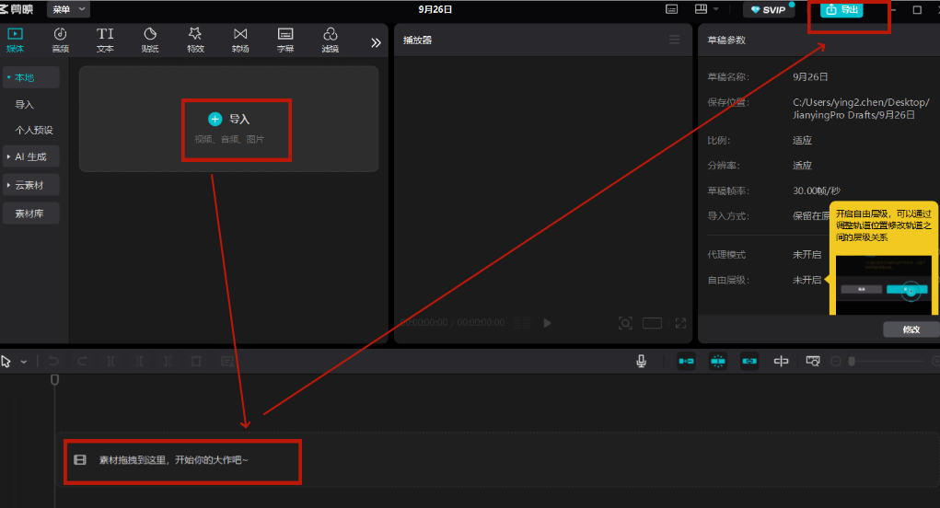Toggle auto snapping in timeline toolbar
This screenshot has width=940, height=508.
(717, 362)
